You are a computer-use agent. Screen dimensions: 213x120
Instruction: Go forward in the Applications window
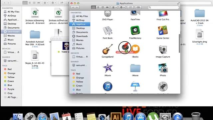(77, 7)
